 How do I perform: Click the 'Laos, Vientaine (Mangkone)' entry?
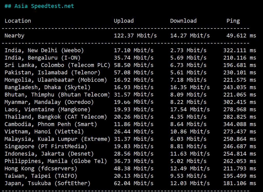(x=48, y=110)
